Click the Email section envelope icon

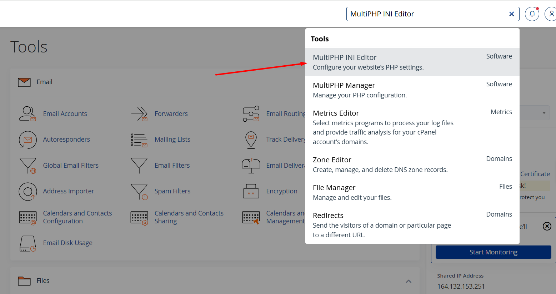pos(24,82)
